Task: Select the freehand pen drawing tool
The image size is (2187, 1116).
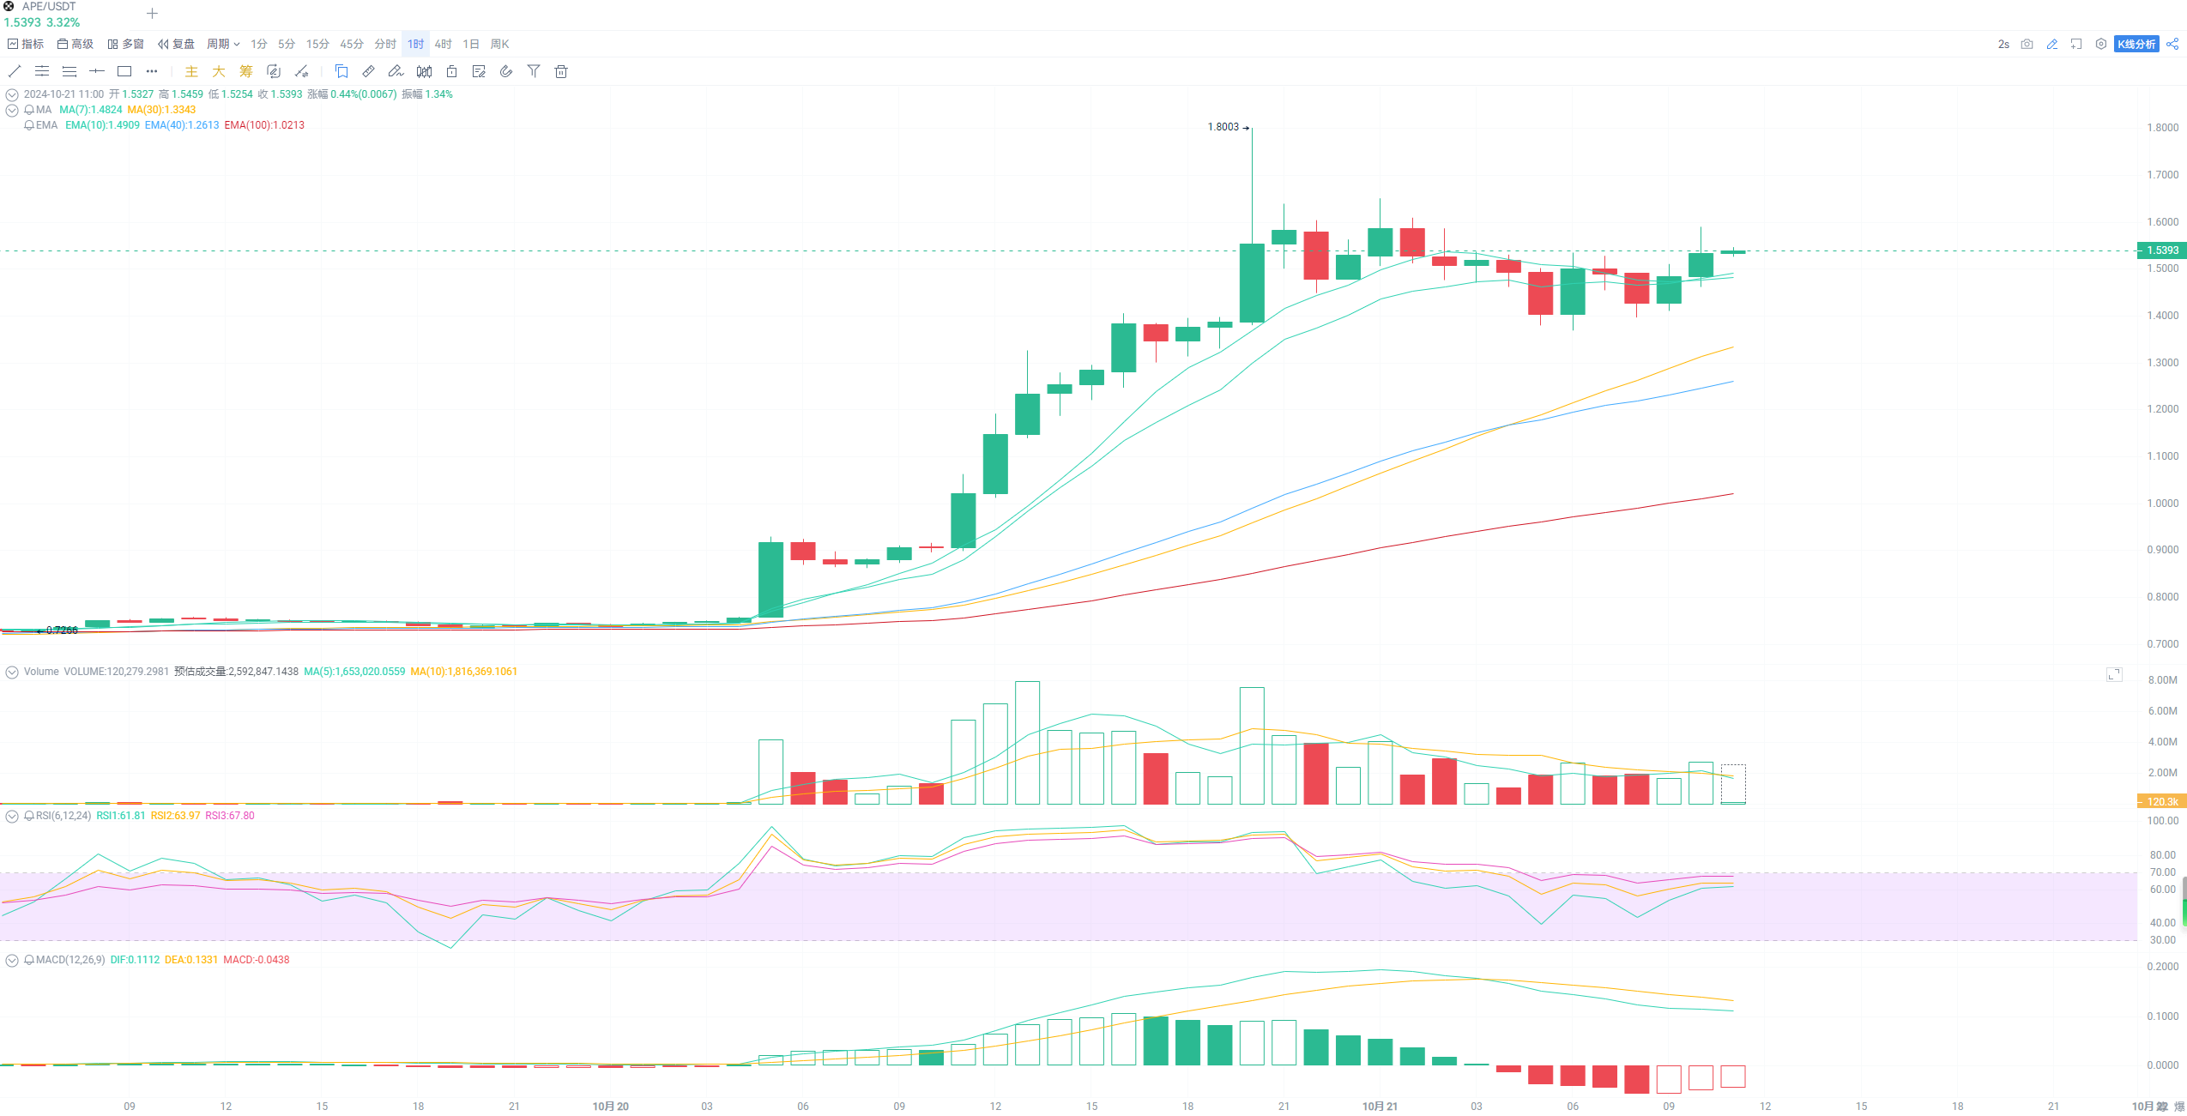Action: 396,71
